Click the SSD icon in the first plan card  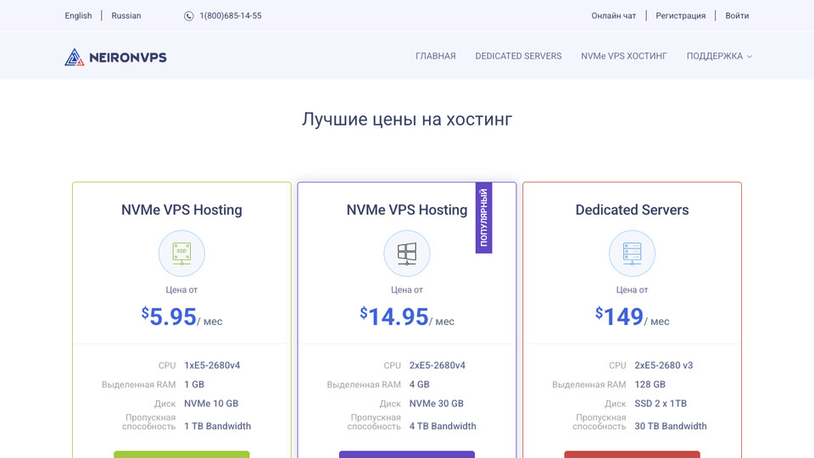[181, 253]
